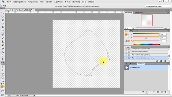
Task: Make work path from selection icon
Action: click(154, 92)
